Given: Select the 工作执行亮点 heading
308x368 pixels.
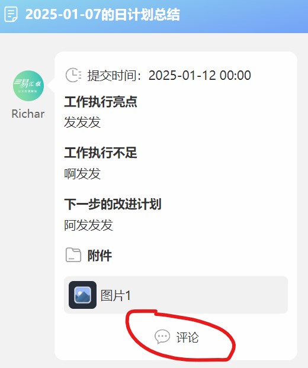Looking at the screenshot, I should pyautogui.click(x=101, y=102).
